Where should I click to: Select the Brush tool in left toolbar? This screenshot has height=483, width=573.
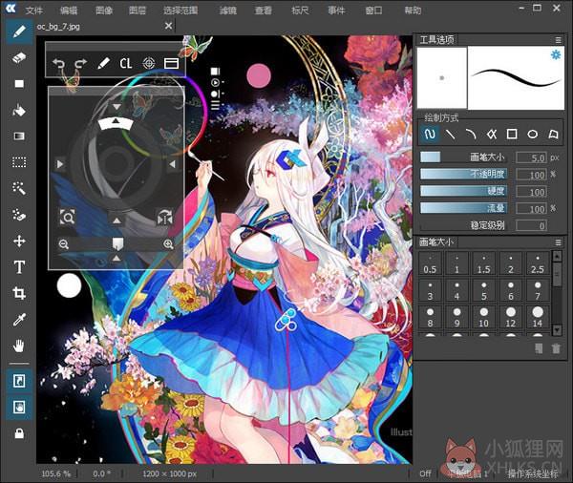19,31
